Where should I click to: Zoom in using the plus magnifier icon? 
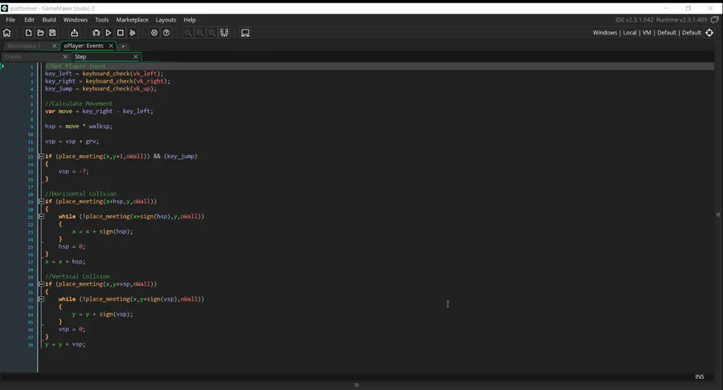click(x=212, y=33)
